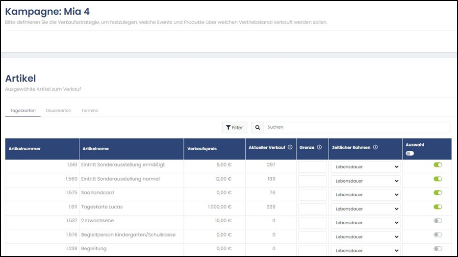Select article name Eintritt Sonderausstellung ermäßigt
The image size is (458, 257).
(x=123, y=165)
